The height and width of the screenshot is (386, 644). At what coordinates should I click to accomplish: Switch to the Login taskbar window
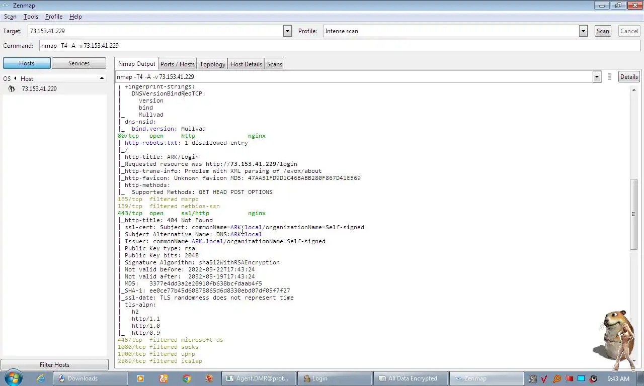335,378
